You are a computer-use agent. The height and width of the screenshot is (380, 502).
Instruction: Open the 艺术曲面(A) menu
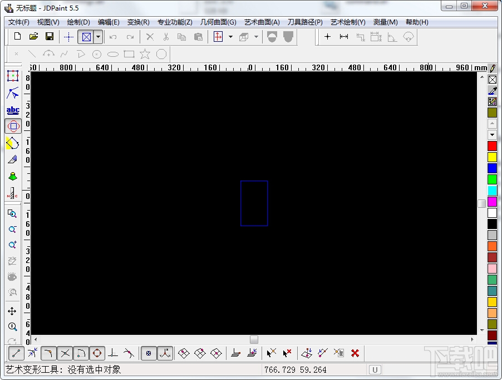point(262,22)
